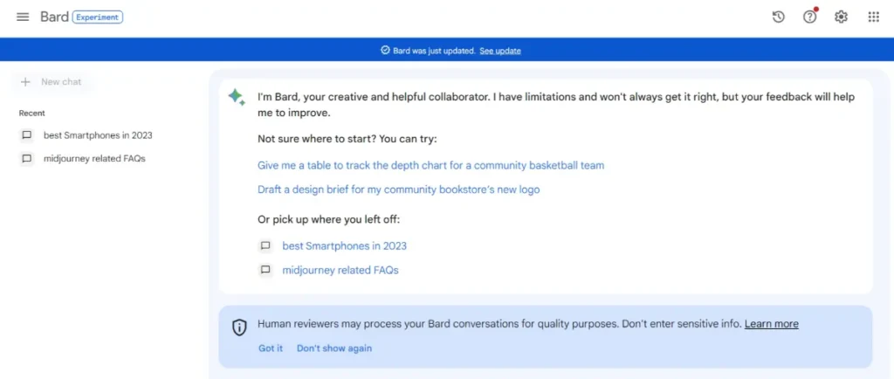Dismiss the notice with Got it
894x379 pixels.
pyautogui.click(x=271, y=348)
